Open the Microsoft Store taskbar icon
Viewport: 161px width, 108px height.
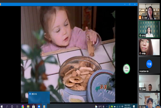point(33,107)
